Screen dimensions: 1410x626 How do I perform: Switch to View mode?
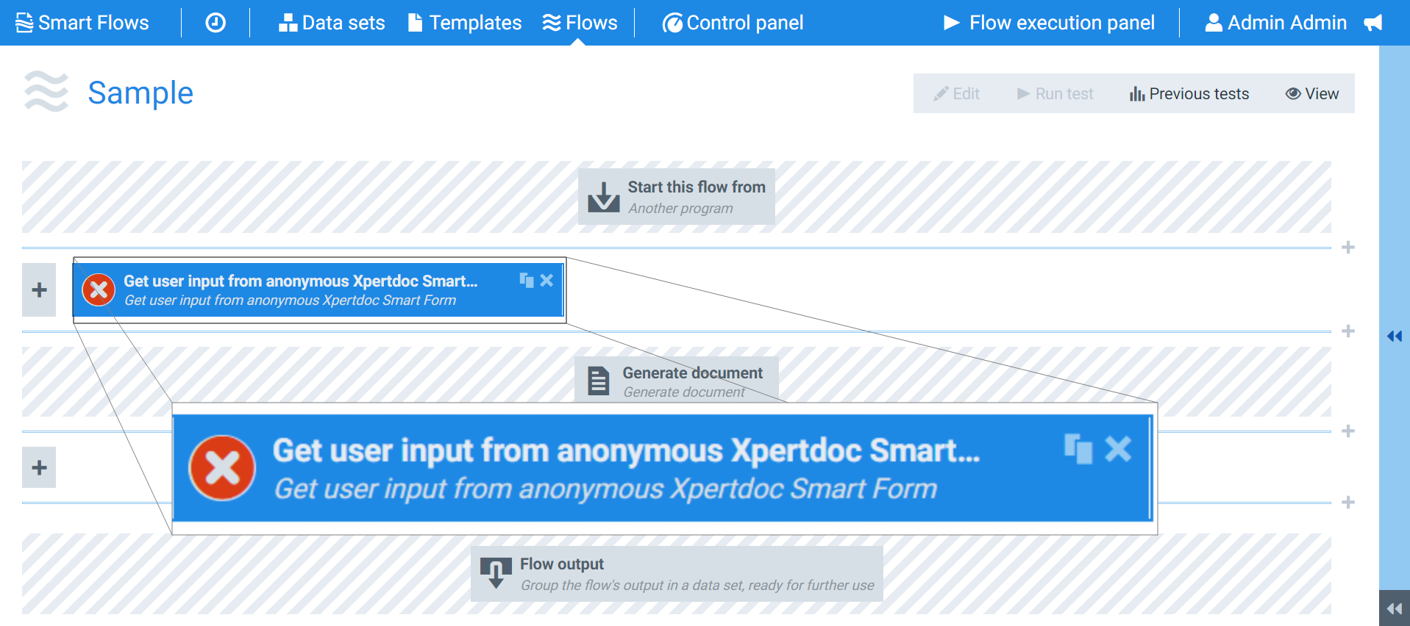1312,93
